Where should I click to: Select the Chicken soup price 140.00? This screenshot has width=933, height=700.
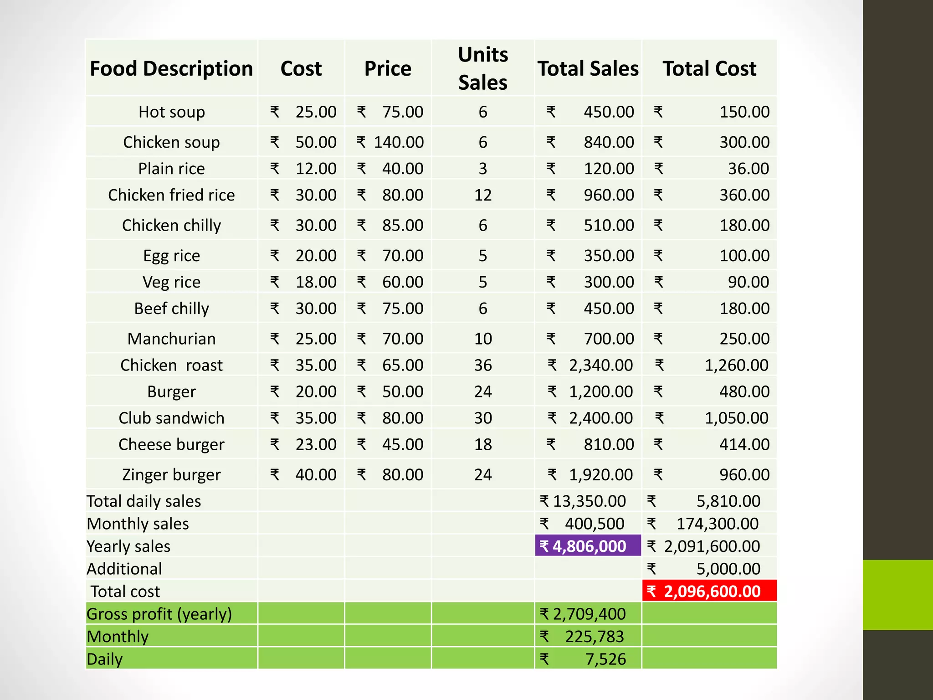[399, 142]
